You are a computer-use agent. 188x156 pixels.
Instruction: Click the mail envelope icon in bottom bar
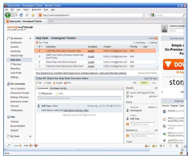pyautogui.click(x=170, y=146)
